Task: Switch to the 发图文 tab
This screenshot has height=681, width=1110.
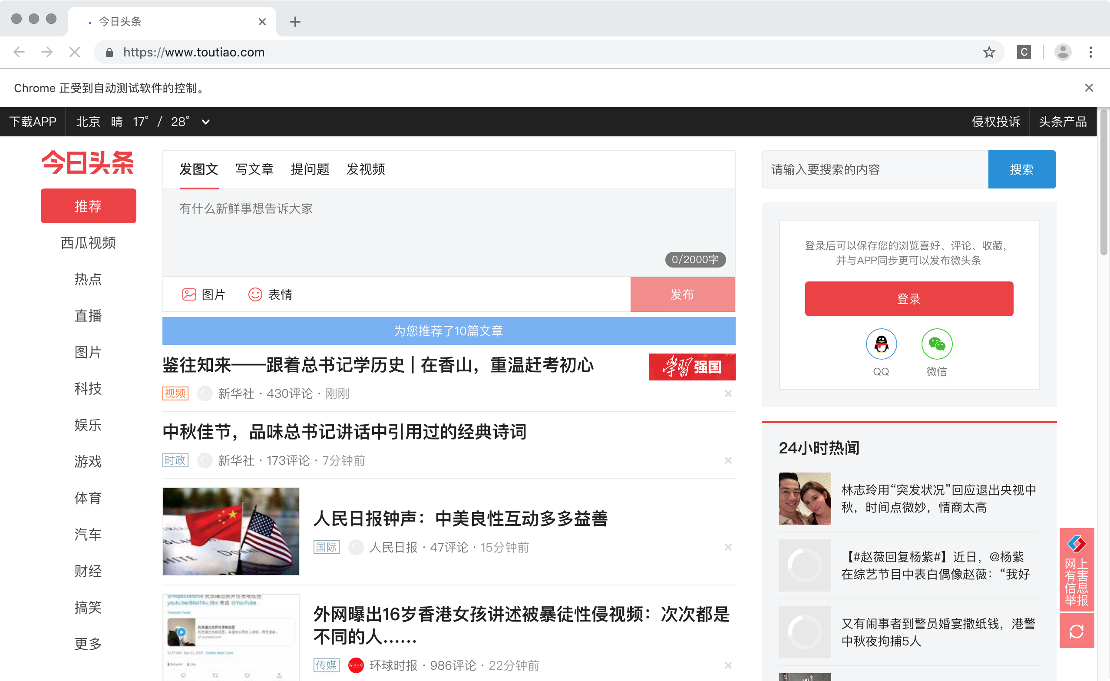Action: pos(198,169)
